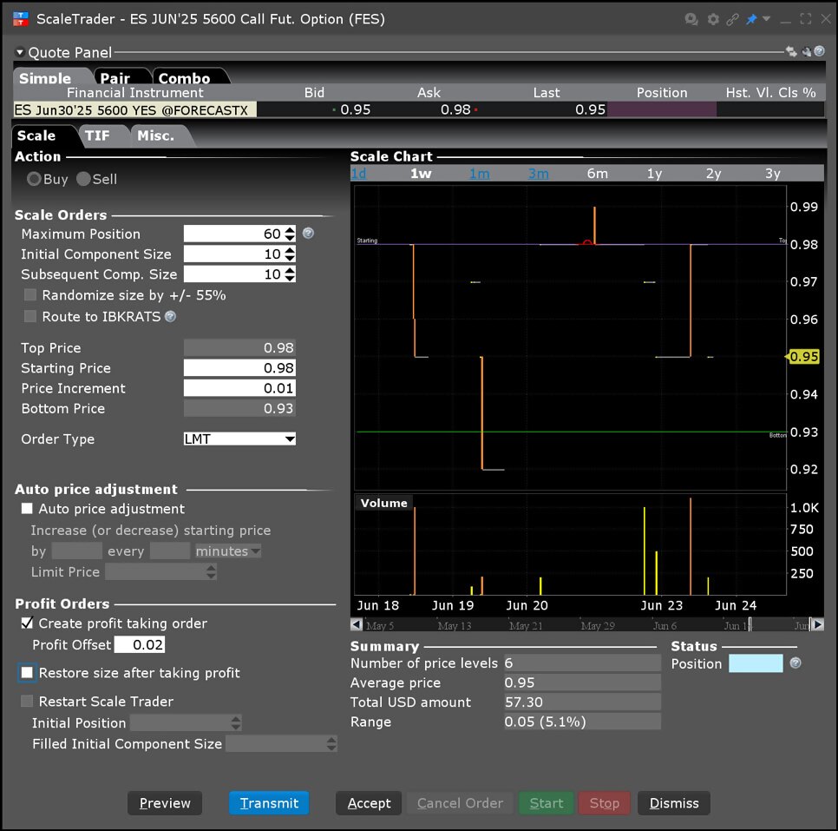Viewport: 838px width, 831px height.
Task: Click the right arrow on chart scrollbar
Action: coord(817,623)
